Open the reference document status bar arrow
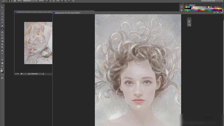Viewport: 224px width, 126px height. coord(43,74)
